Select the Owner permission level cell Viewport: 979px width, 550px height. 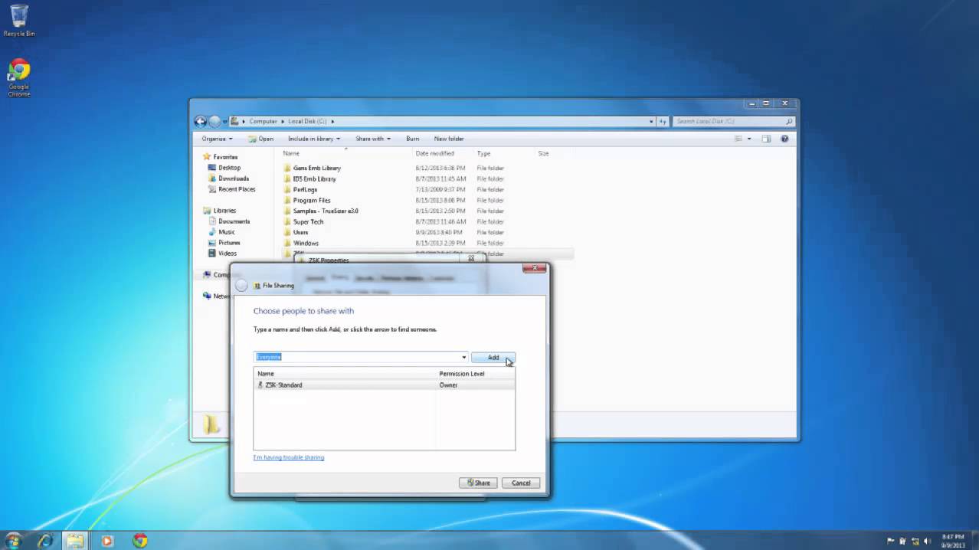448,385
